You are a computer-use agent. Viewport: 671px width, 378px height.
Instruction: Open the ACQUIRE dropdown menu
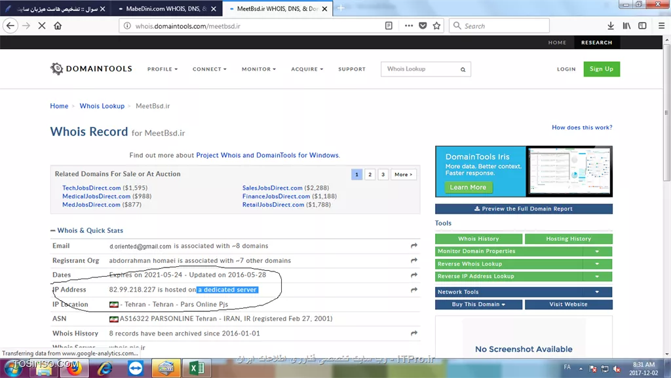tap(307, 69)
